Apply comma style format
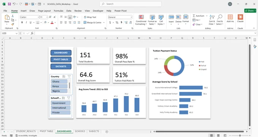 pyautogui.click(x=121, y=22)
